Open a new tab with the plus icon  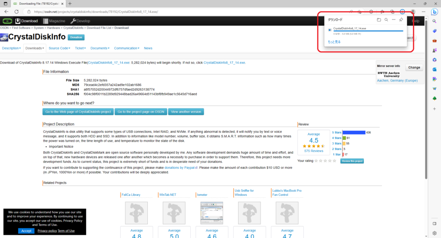pos(70,3)
